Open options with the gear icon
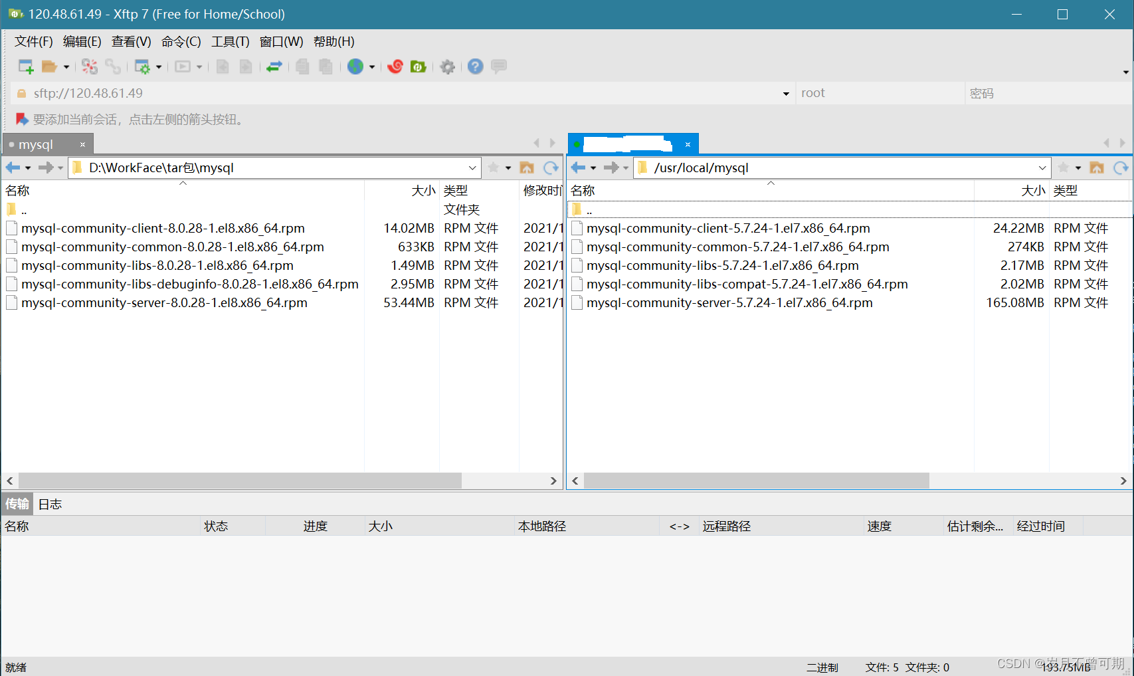The width and height of the screenshot is (1134, 676). click(x=448, y=66)
